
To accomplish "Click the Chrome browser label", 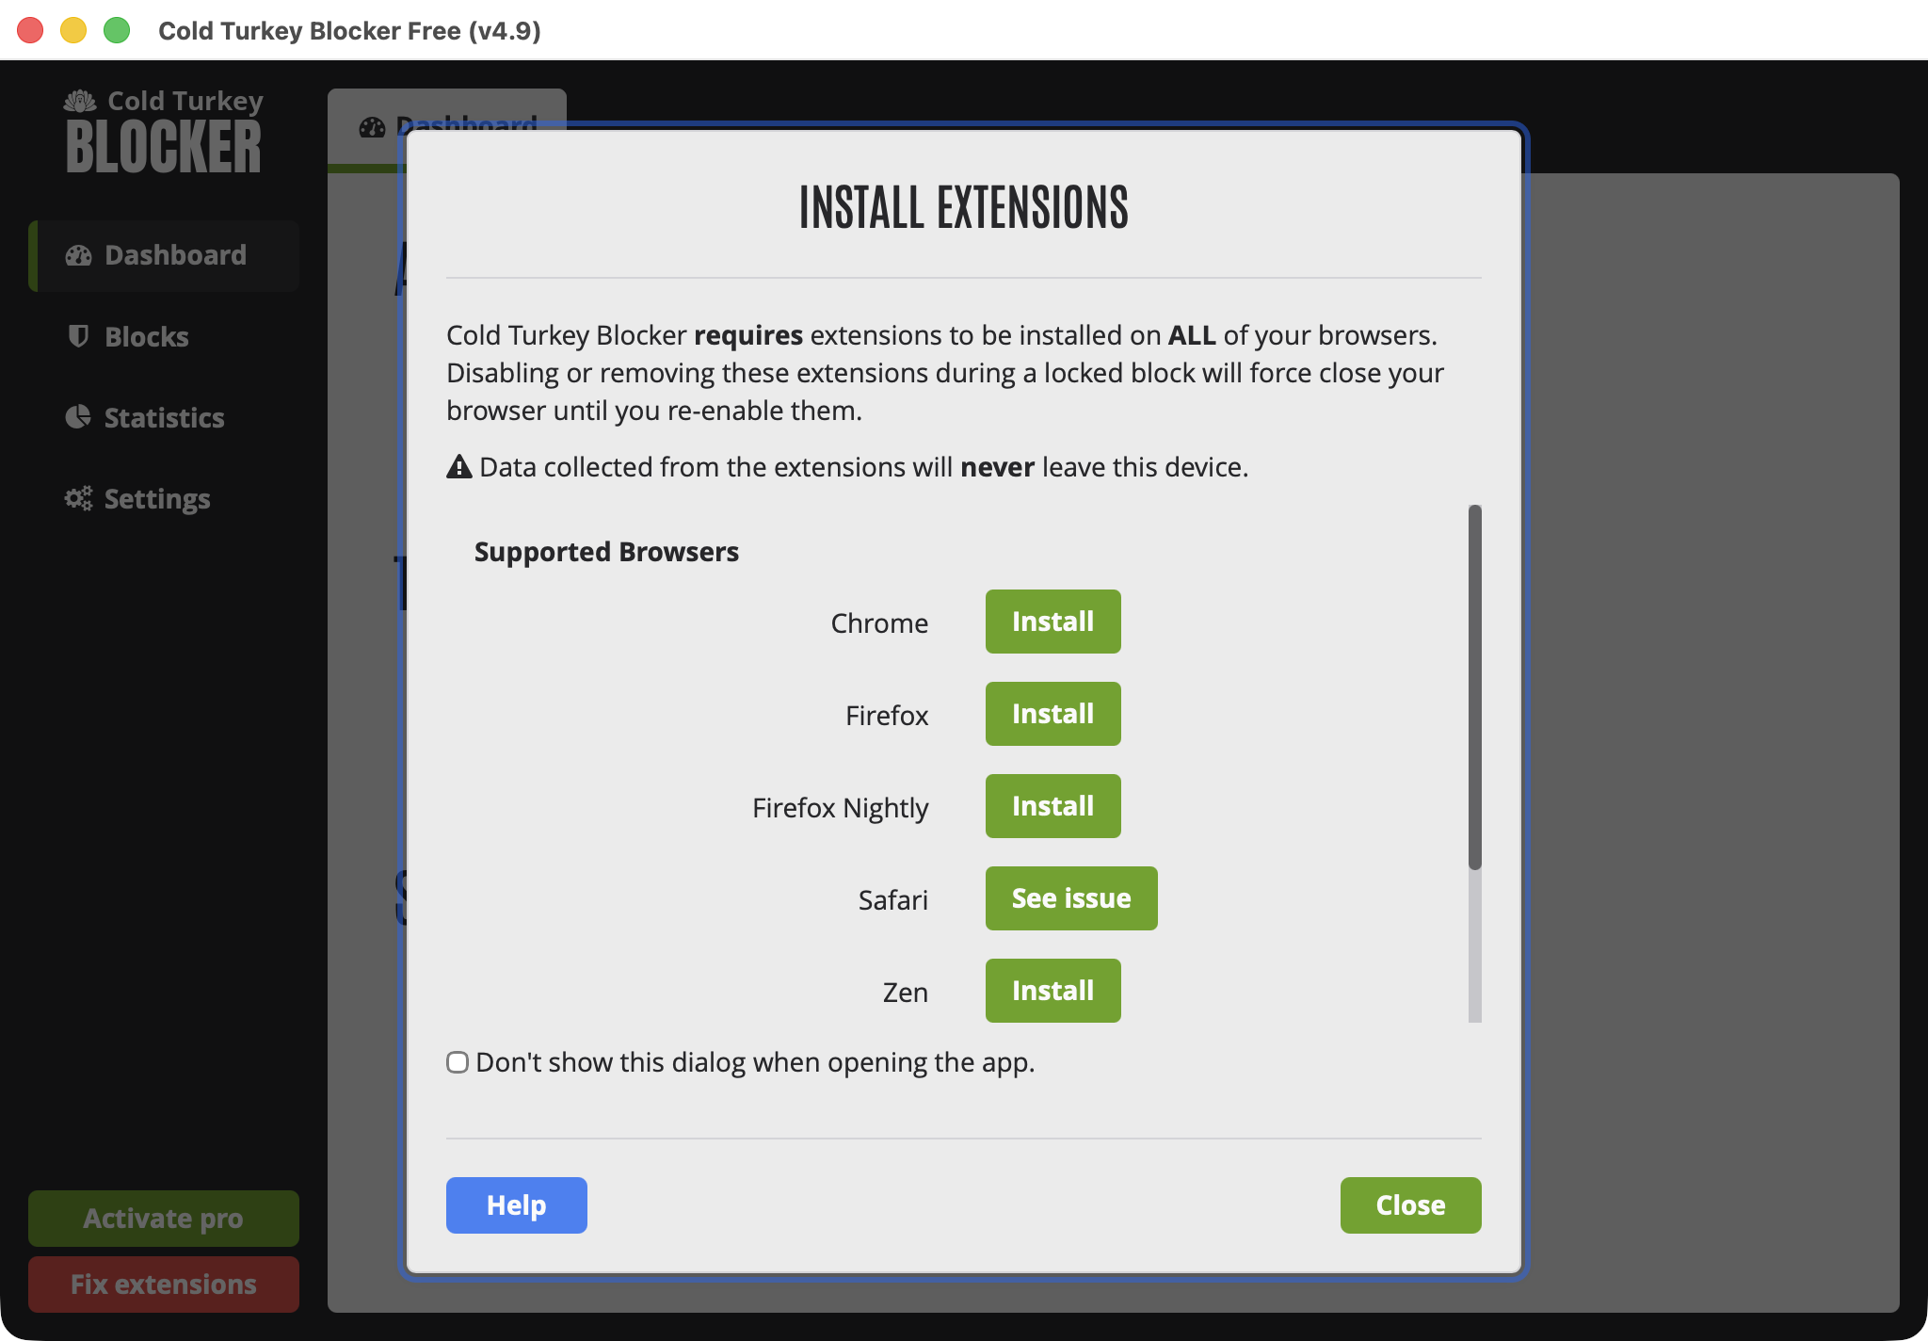I will click(x=879, y=623).
